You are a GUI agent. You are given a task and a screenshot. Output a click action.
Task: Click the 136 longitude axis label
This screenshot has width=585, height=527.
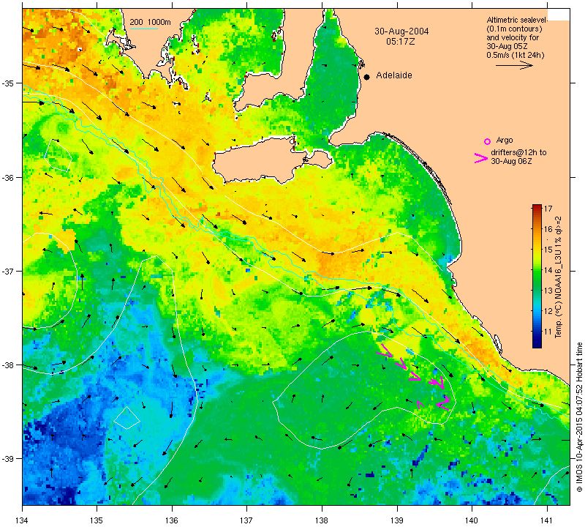pyautogui.click(x=172, y=520)
